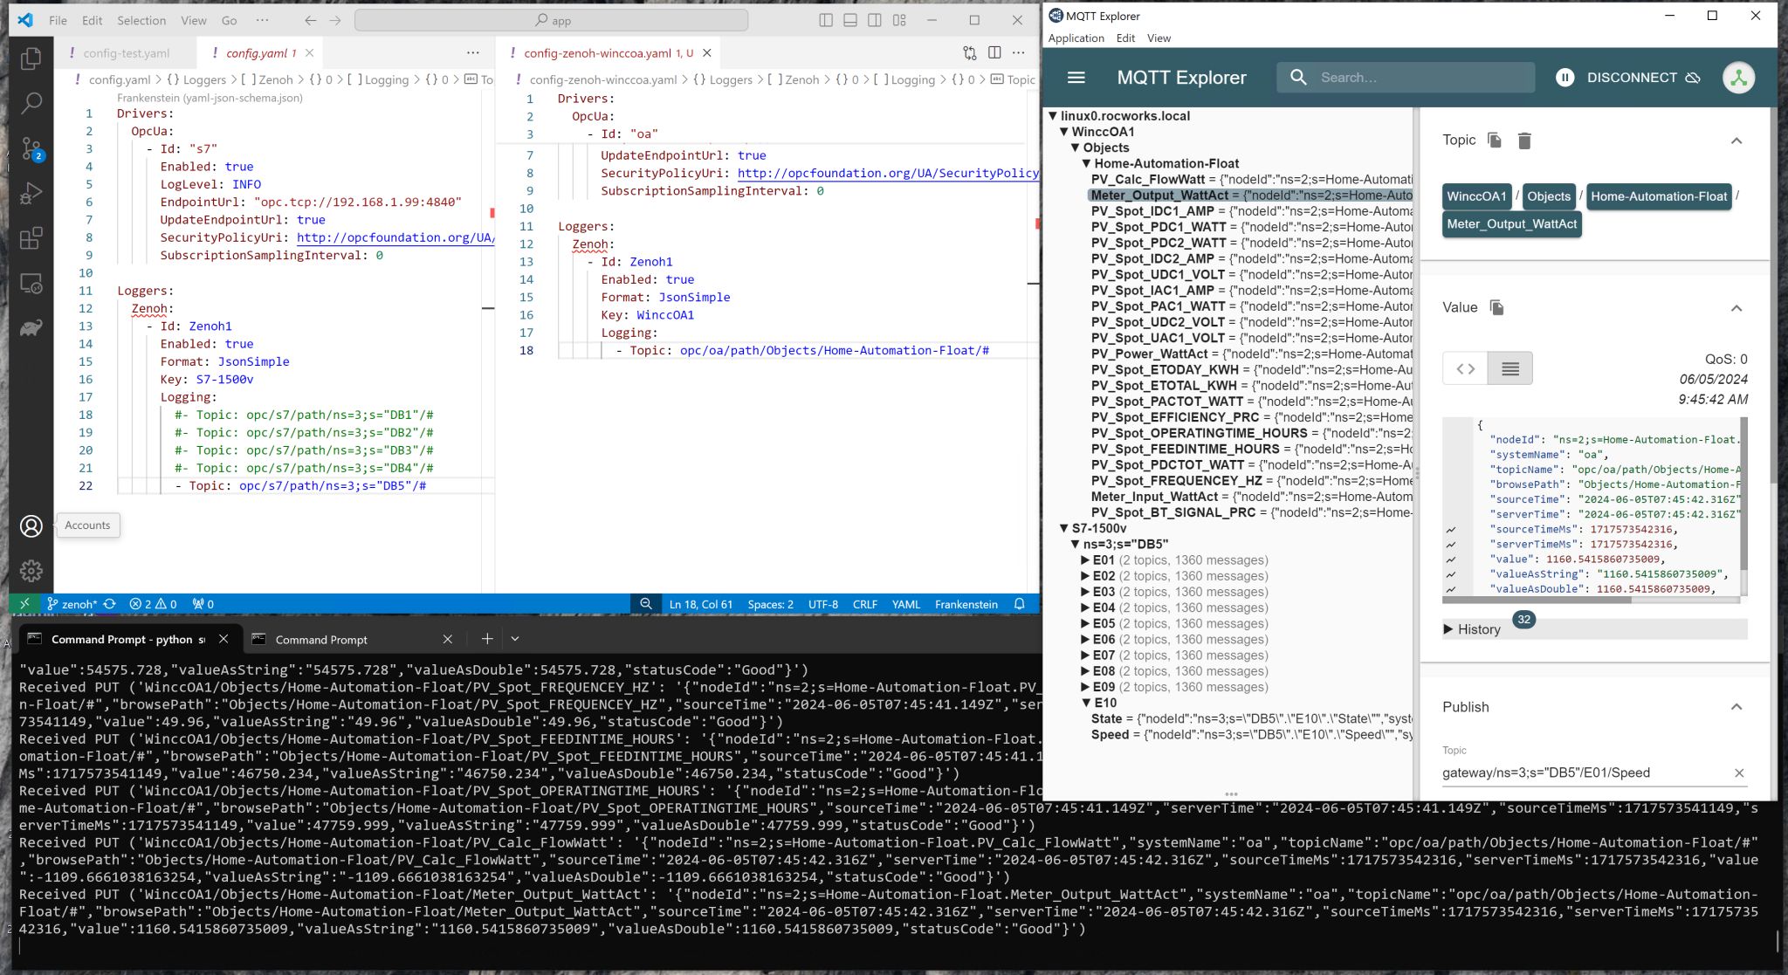Collapse the Home-Automation-Float tree node
This screenshot has width=1788, height=975.
1087,163
